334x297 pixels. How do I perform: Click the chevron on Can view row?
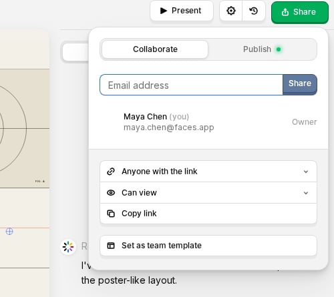point(306,193)
